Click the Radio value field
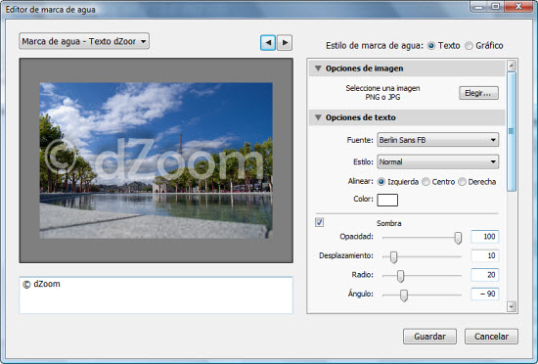 point(484,275)
